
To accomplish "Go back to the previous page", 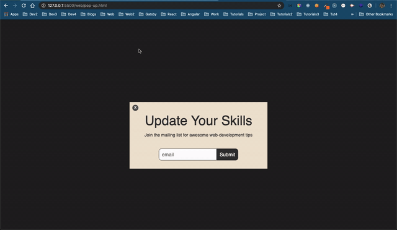I will coord(6,6).
